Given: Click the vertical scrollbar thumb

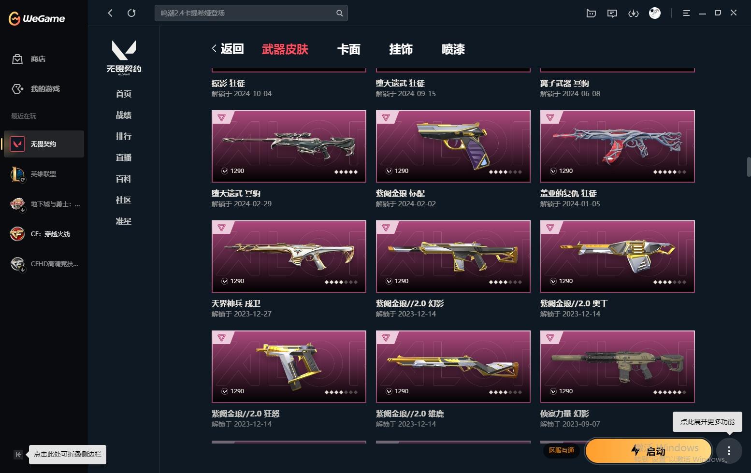Looking at the screenshot, I should coord(749,167).
